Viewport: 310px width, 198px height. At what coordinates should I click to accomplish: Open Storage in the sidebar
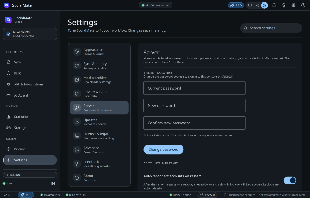30,128
